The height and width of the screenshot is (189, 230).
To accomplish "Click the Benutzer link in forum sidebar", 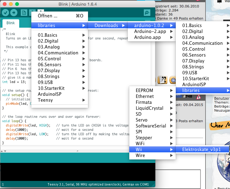I will point(222,98).
